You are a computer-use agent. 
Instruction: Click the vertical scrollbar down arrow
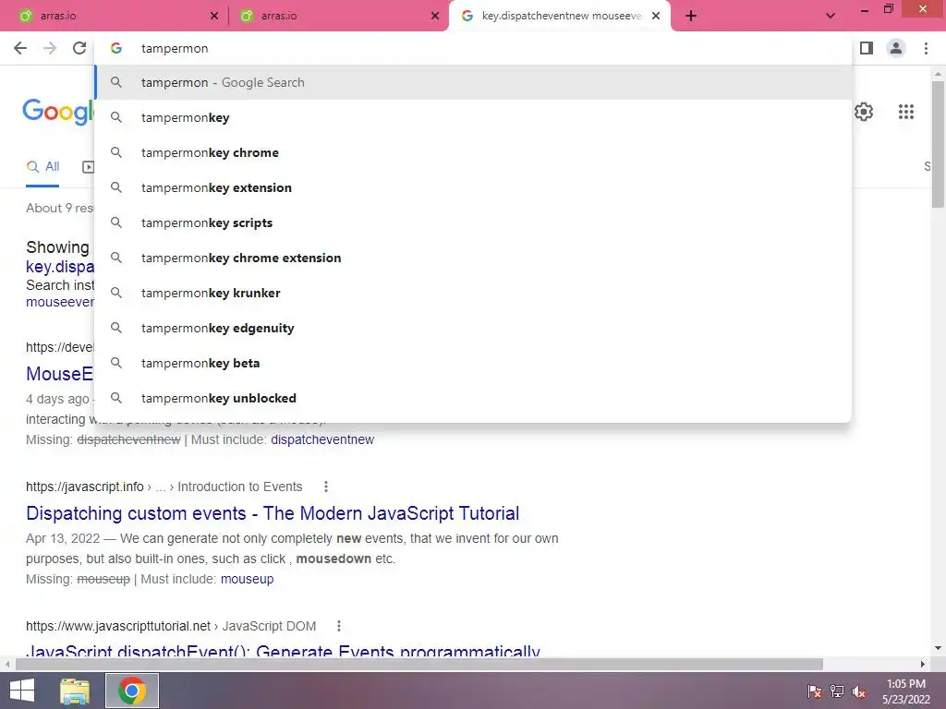tap(938, 648)
